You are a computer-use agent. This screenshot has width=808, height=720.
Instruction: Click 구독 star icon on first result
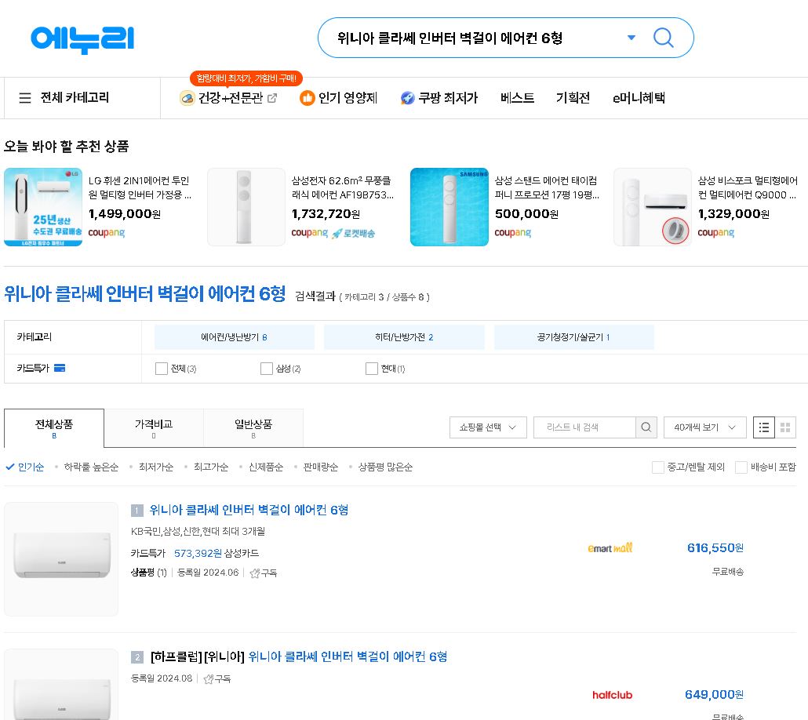click(x=255, y=573)
